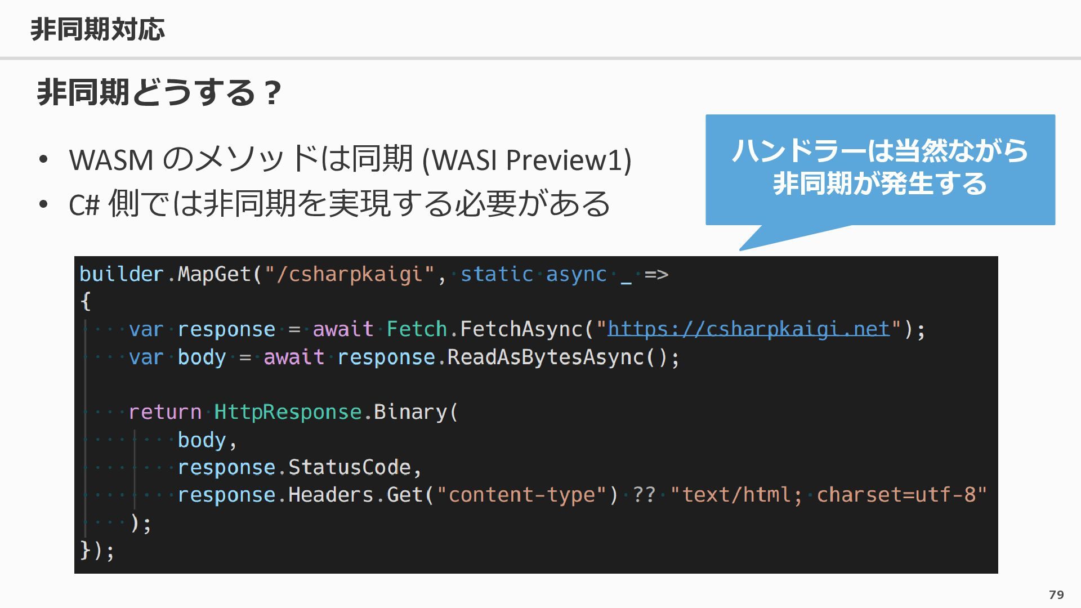
Task: Click the slide page number 79
Action: coord(1056,594)
